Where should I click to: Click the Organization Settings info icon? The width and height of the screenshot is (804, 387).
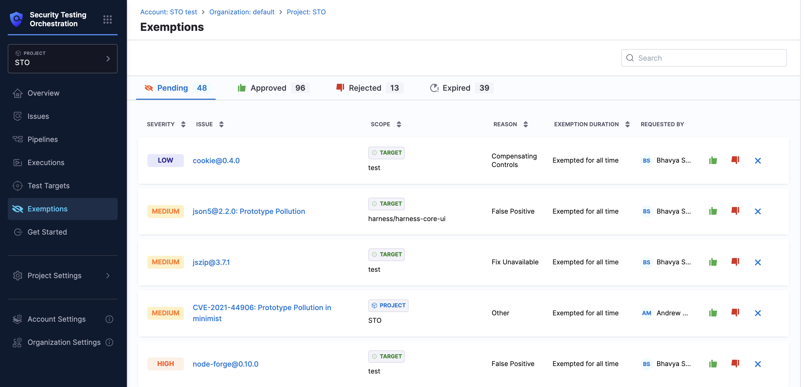109,342
